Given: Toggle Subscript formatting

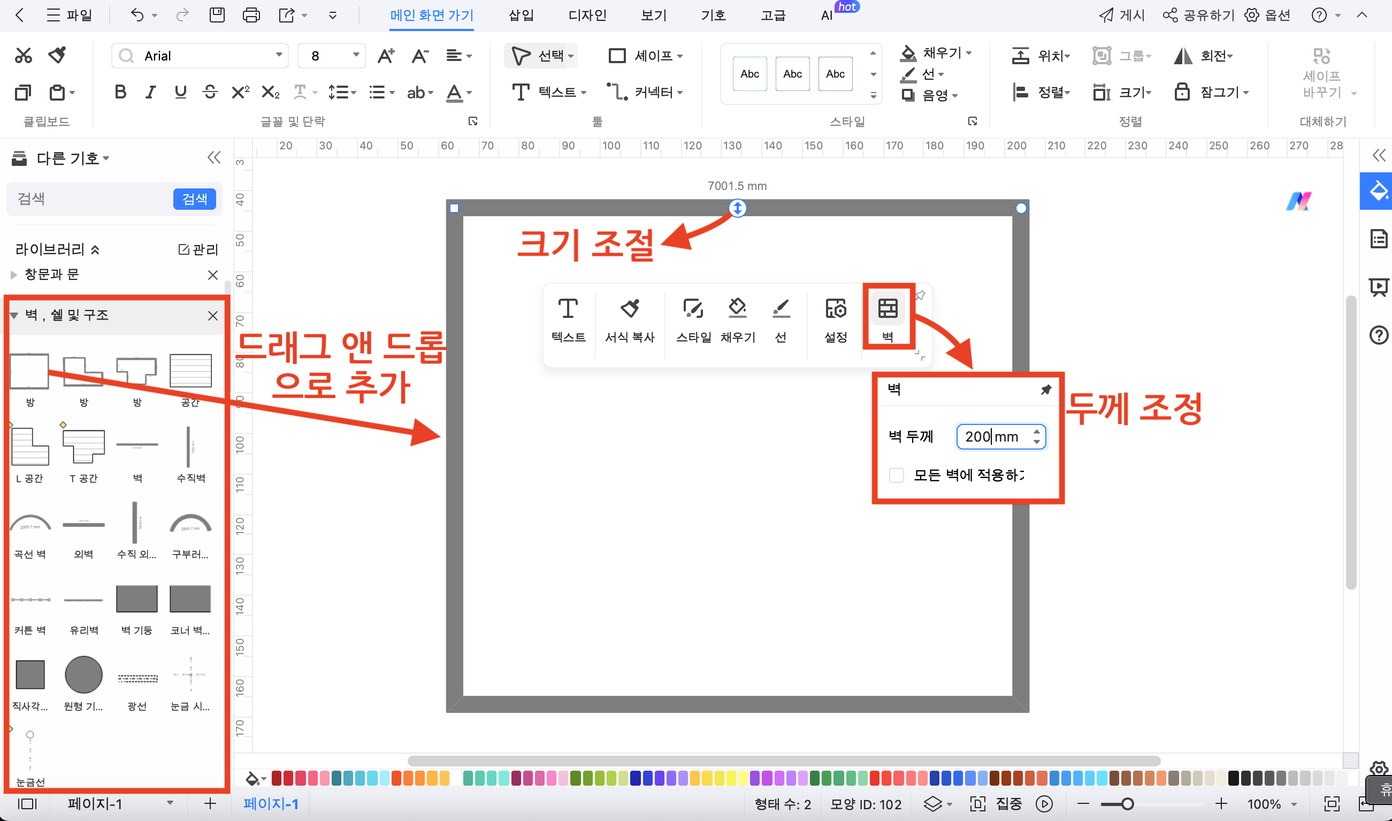Looking at the screenshot, I should pos(270,92).
